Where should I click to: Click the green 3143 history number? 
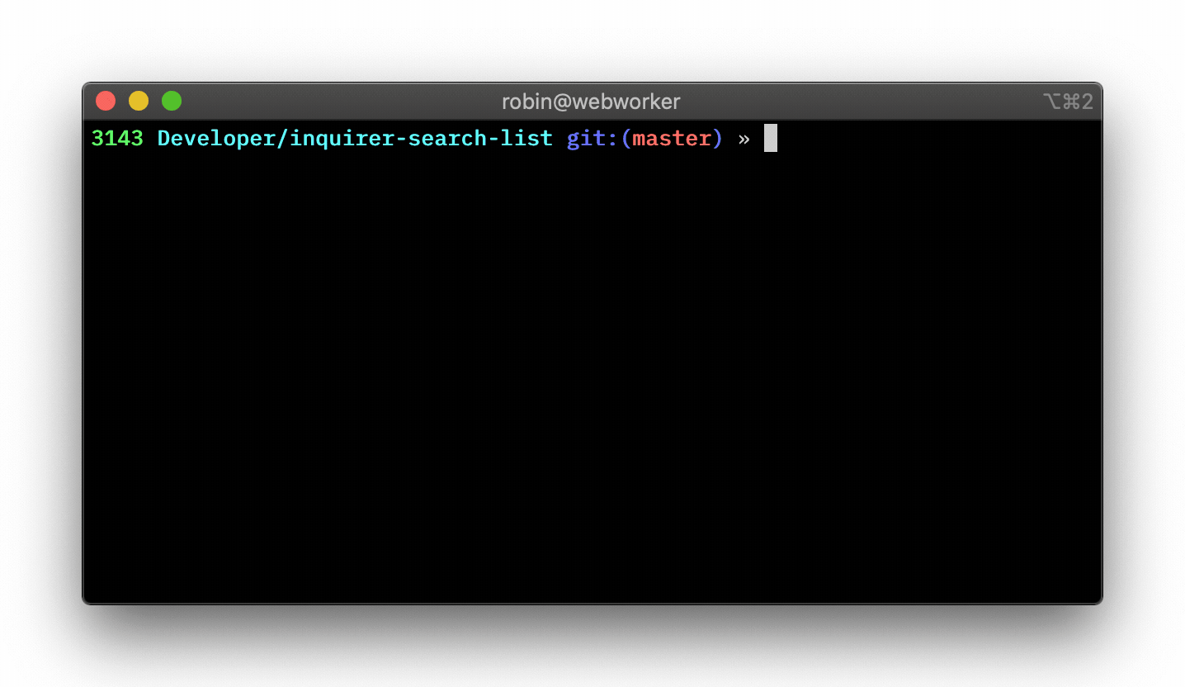(117, 138)
